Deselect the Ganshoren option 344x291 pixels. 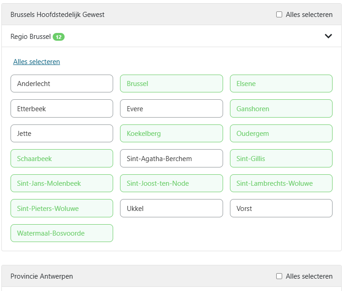281,109
